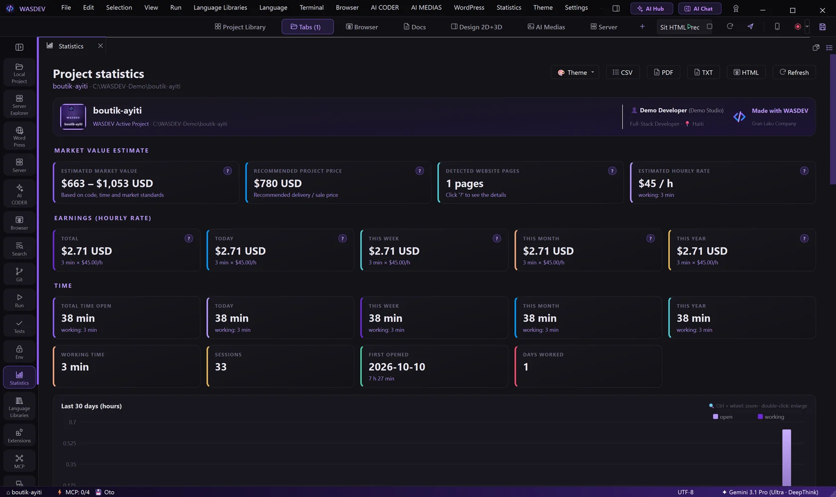The width and height of the screenshot is (836, 497).
Task: Show help for Detected Website Pages
Action: pyautogui.click(x=612, y=171)
